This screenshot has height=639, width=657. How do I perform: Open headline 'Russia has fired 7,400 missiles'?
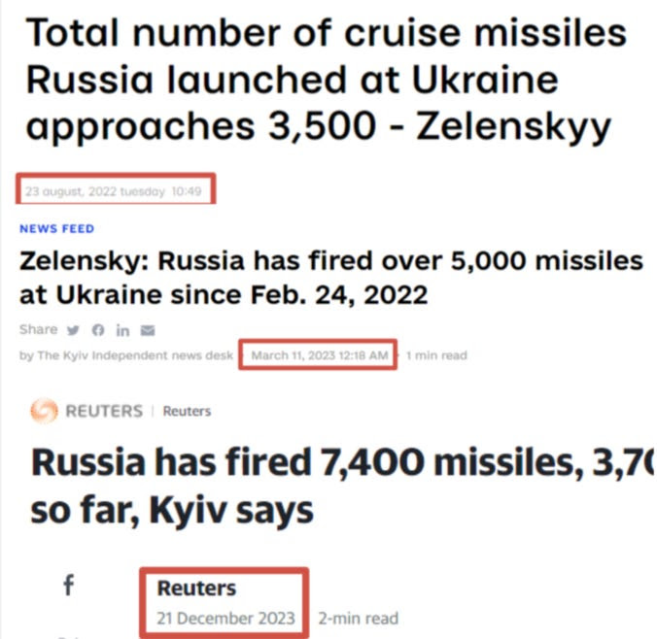coord(341,486)
